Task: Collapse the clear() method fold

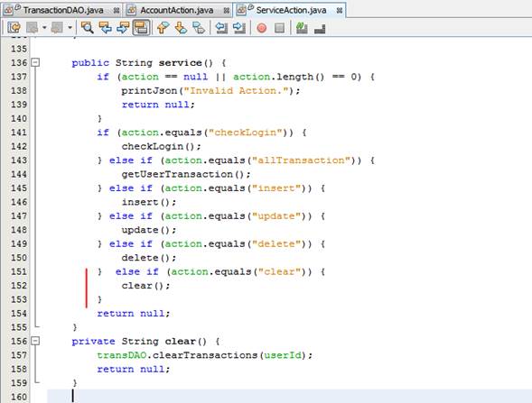Action: click(35, 341)
